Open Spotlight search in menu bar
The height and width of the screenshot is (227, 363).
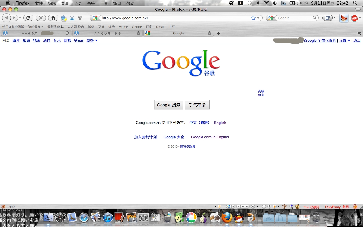pos(355,3)
